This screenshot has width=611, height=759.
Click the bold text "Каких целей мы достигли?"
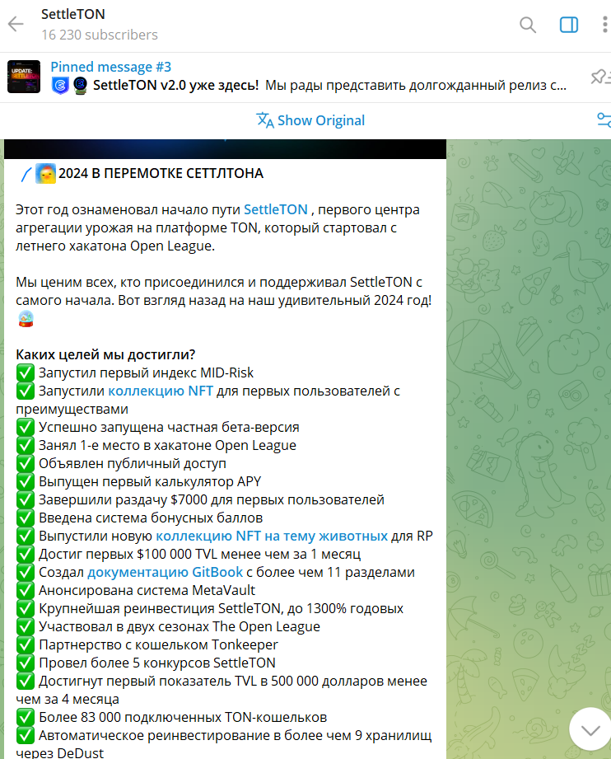(105, 354)
